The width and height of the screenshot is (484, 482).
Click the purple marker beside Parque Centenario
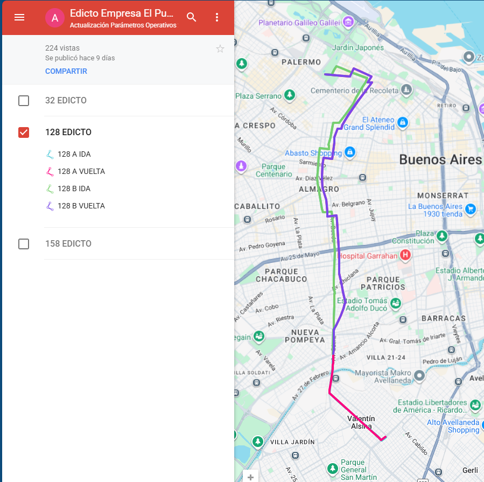click(241, 166)
